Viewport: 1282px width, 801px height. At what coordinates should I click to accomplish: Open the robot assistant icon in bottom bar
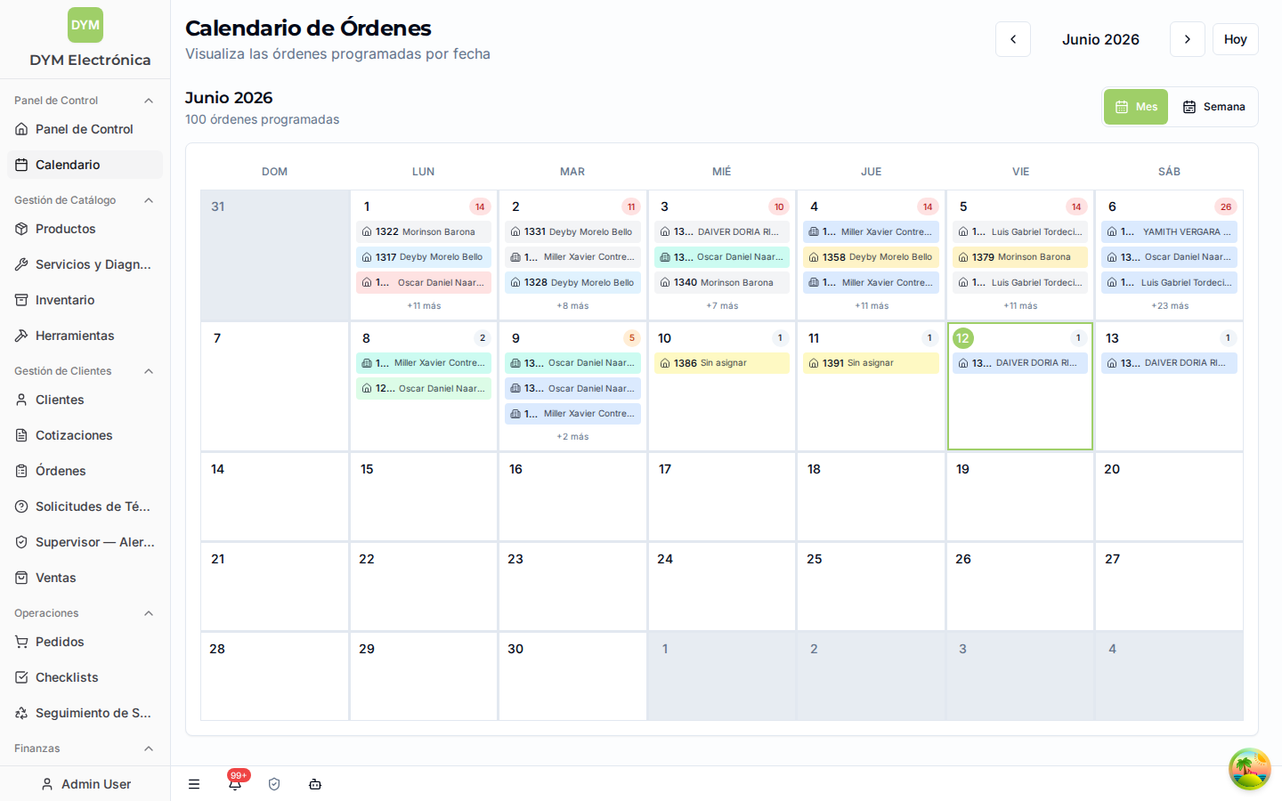pyautogui.click(x=315, y=784)
